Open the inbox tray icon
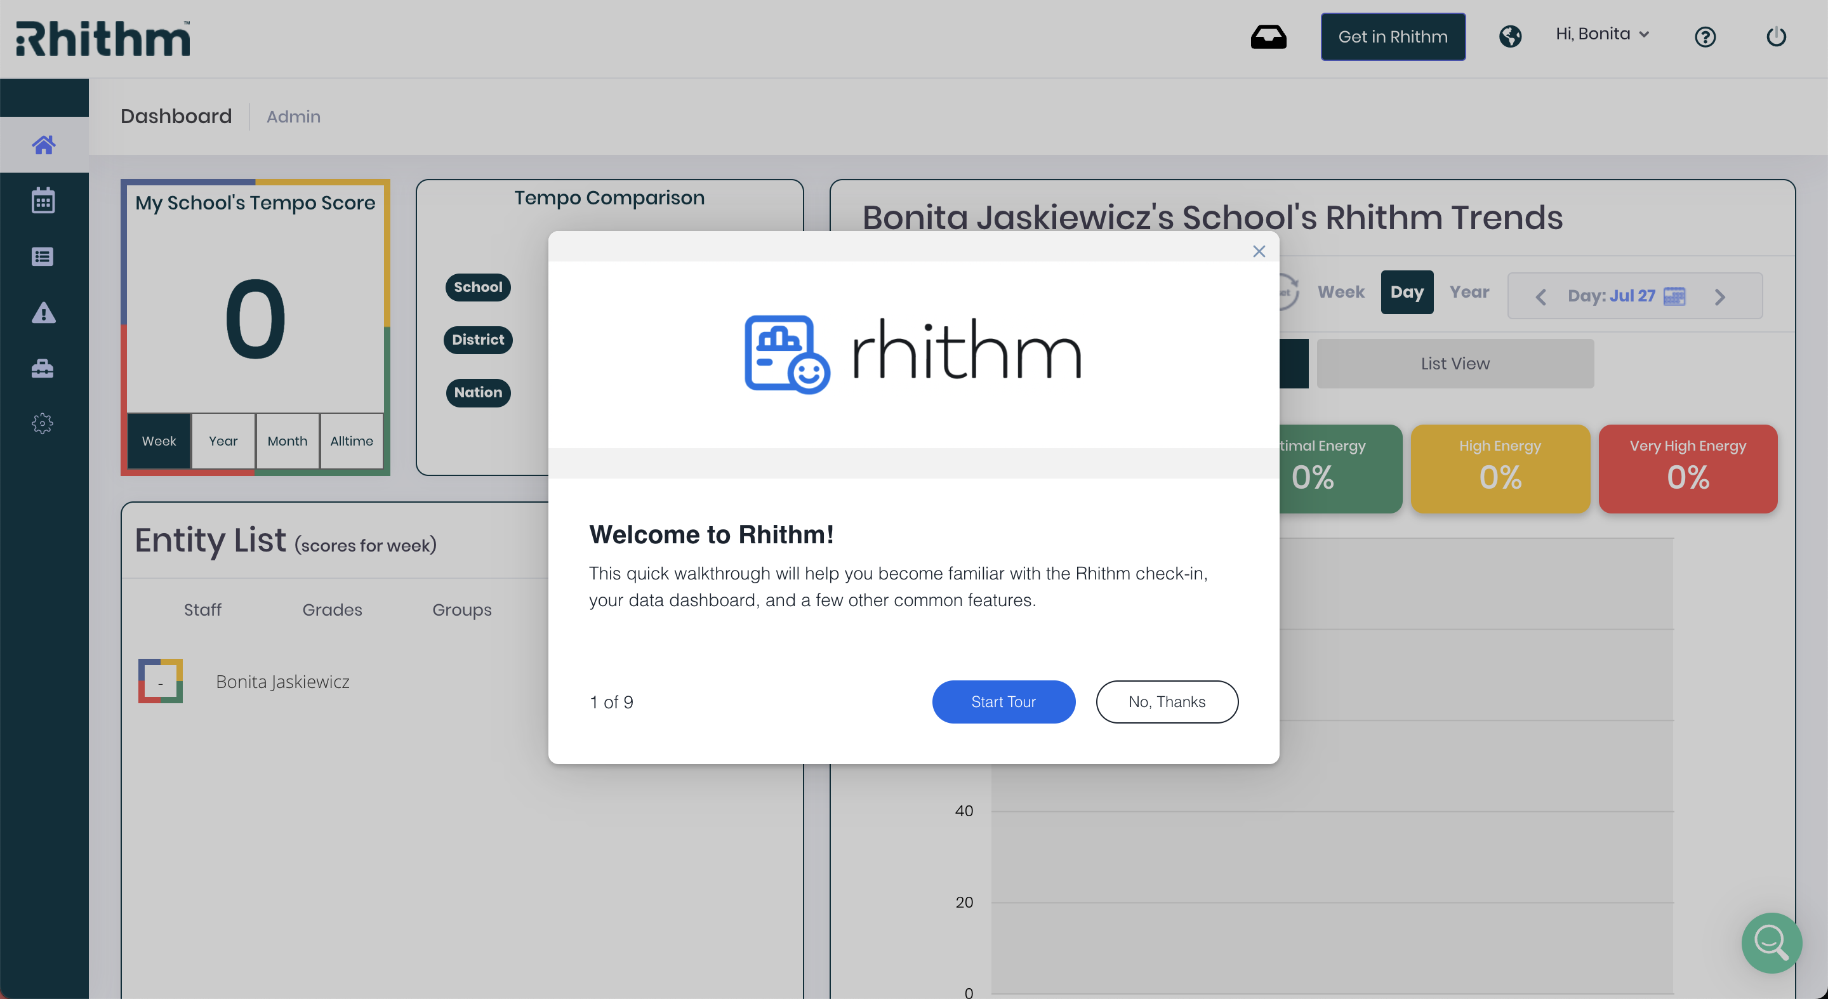 [x=1268, y=37]
